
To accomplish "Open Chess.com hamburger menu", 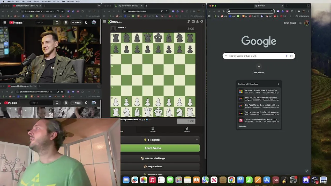I will (104, 22).
